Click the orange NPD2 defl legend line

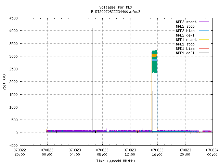pyautogui.click(x=204, y=35)
